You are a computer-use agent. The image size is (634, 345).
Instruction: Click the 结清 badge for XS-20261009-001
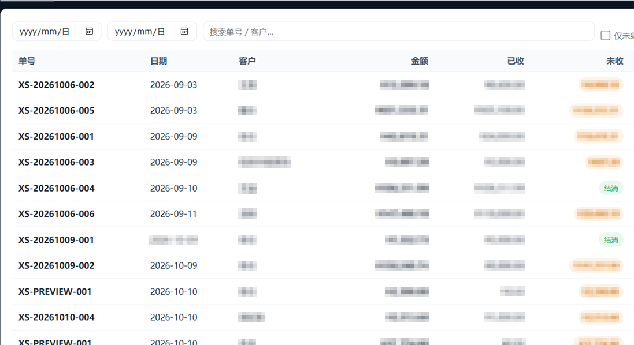tap(610, 239)
